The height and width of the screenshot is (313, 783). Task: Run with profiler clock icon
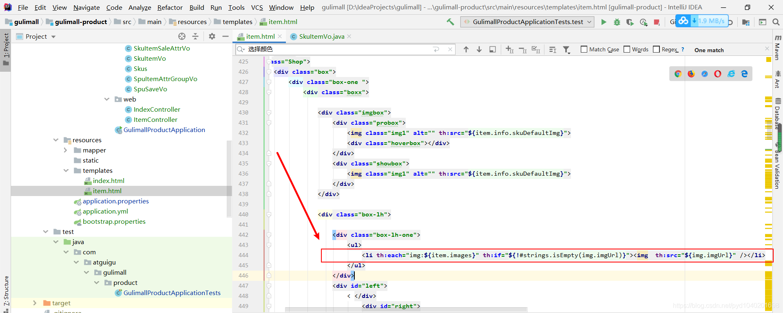click(644, 22)
